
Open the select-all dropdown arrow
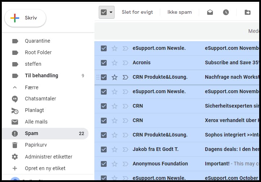[x=111, y=12]
